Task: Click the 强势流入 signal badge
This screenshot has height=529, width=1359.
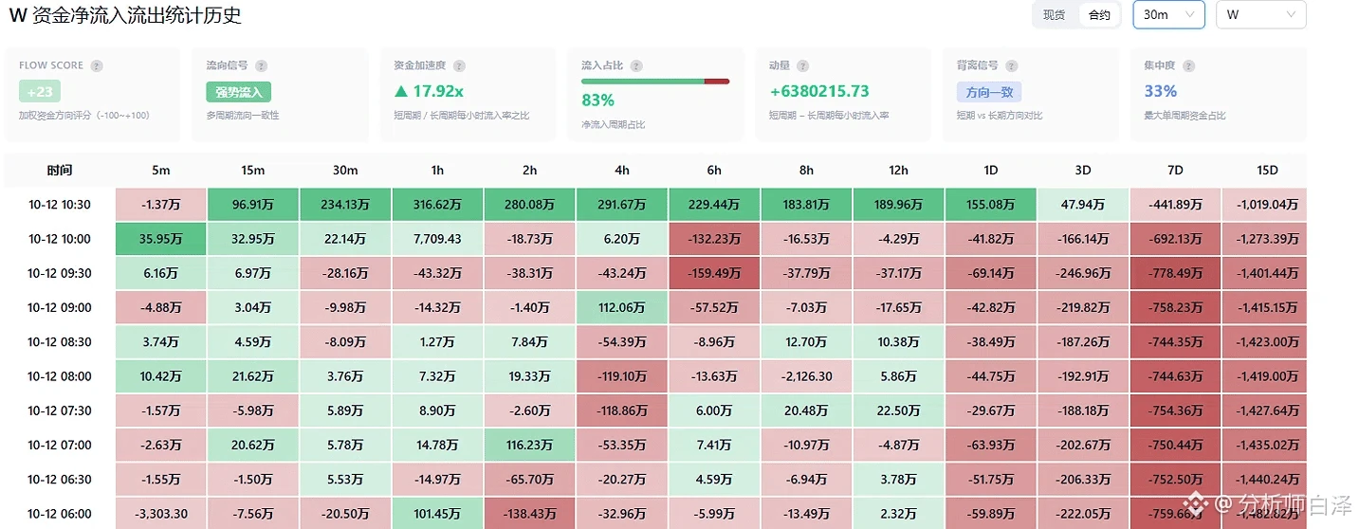Action: [x=239, y=92]
